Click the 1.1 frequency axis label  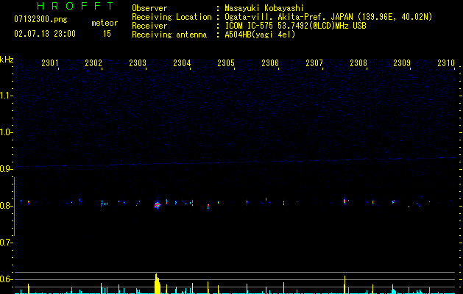6,96
